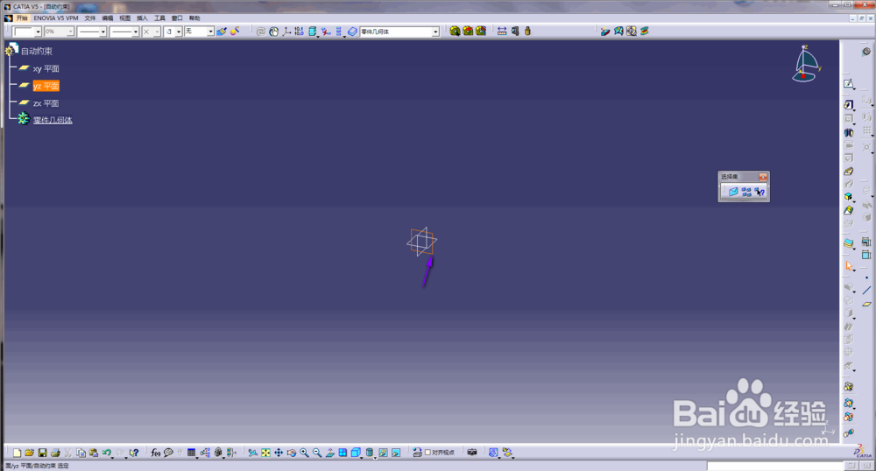Close the 选择集 floating panel

(x=763, y=177)
